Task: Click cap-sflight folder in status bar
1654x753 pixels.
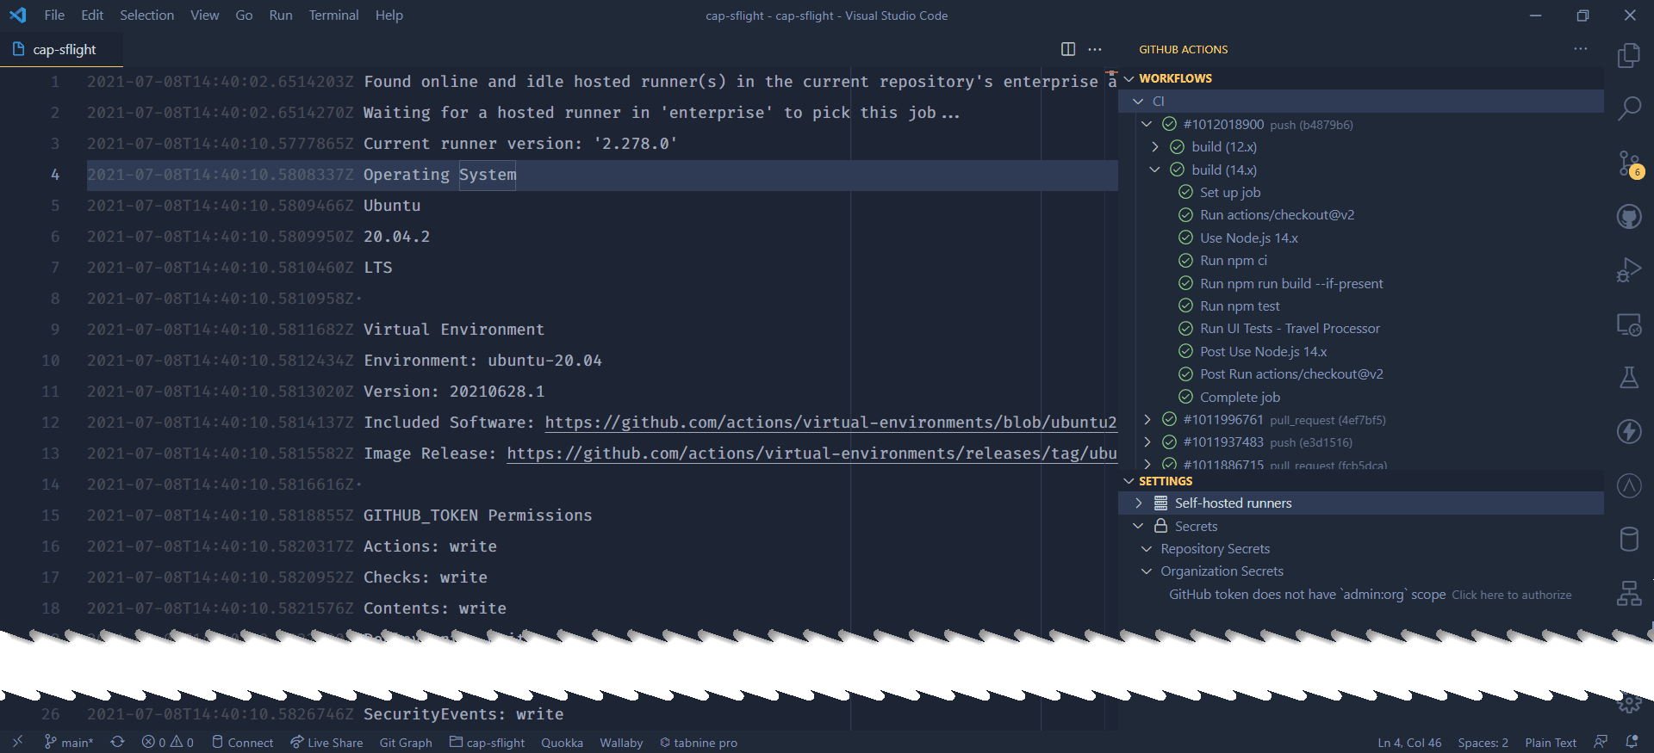Action: (x=487, y=742)
